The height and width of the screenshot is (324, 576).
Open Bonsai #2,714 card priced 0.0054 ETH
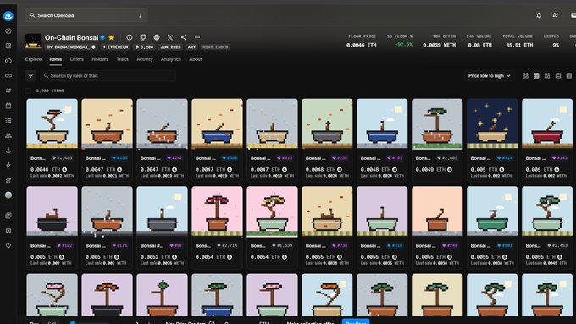[x=217, y=228]
